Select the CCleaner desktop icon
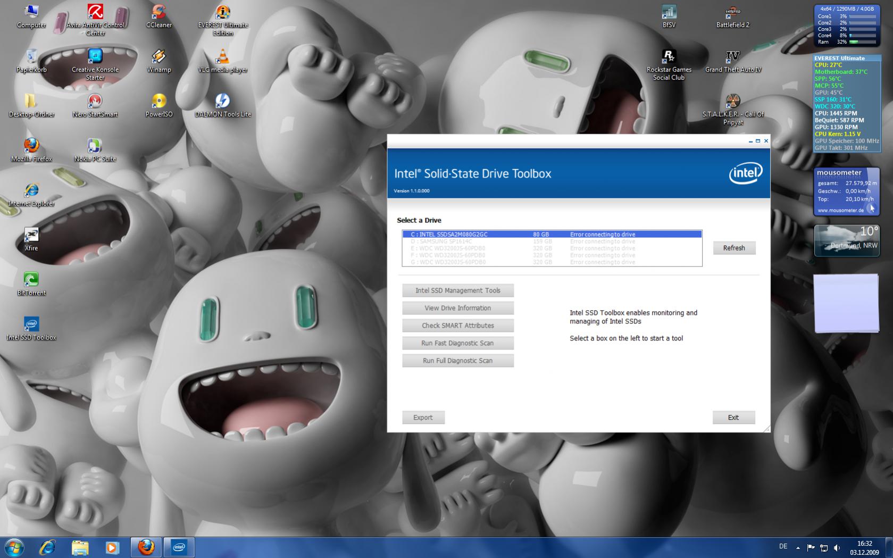The height and width of the screenshot is (558, 893). (x=159, y=16)
